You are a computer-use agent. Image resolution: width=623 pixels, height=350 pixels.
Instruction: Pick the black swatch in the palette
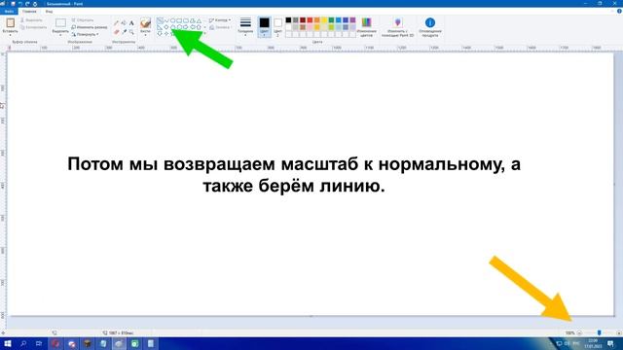(x=288, y=19)
